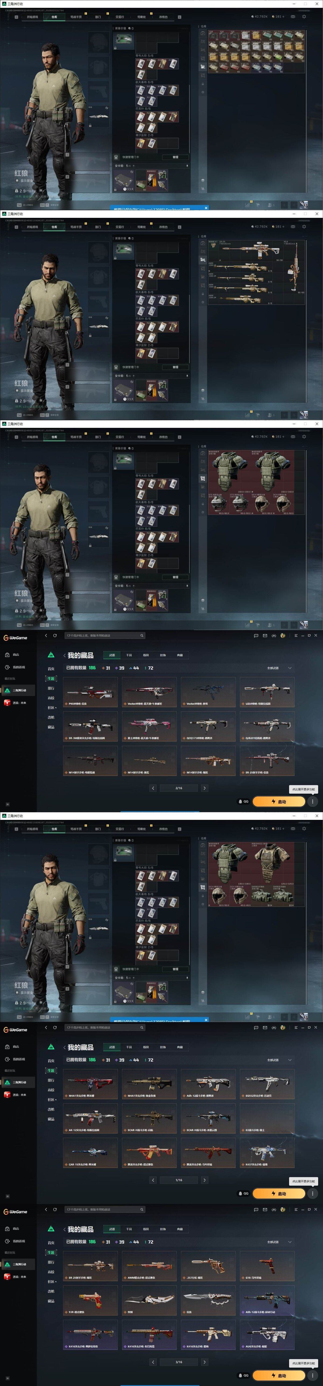Open download icon in page 1/16 WeGame header
The image size is (323, 1386).
pos(274,1028)
